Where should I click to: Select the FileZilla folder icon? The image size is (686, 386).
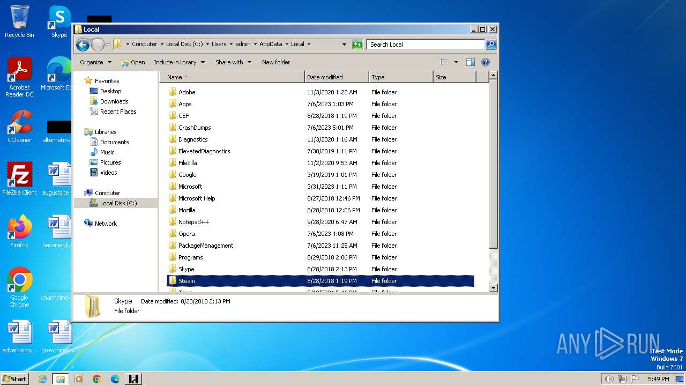click(173, 163)
